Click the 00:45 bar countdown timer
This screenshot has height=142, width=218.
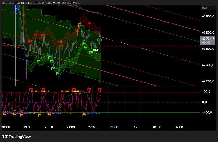206,42
